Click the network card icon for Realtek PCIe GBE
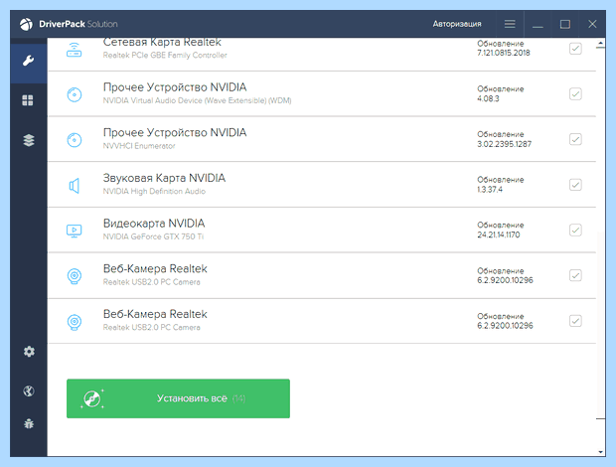Image resolution: width=616 pixels, height=467 pixels. pos(74,50)
